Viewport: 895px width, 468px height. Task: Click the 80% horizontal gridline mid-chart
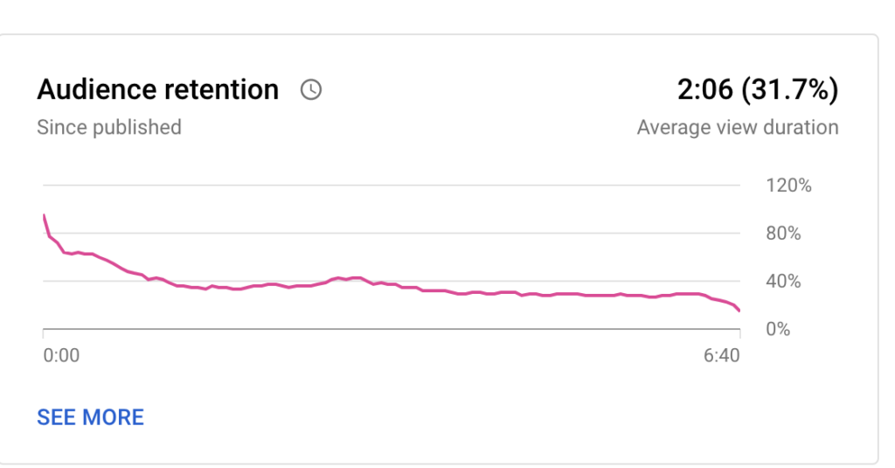click(x=392, y=234)
